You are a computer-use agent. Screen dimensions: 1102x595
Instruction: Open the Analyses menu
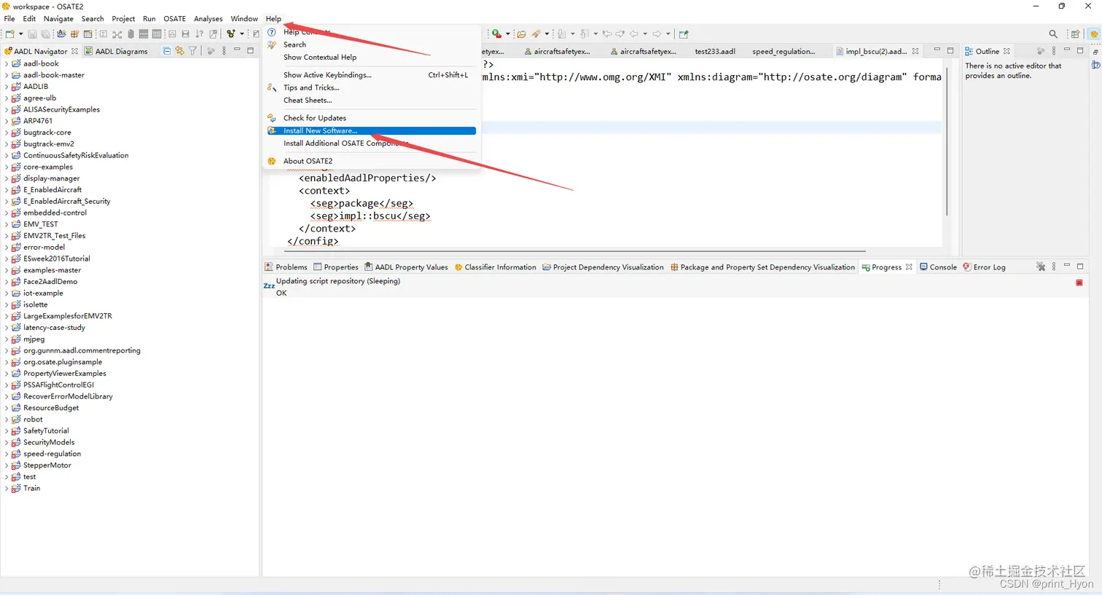click(x=208, y=19)
